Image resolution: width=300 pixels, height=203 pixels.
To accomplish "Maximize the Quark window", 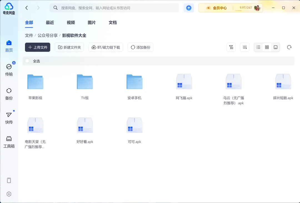I will pyautogui.click(x=283, y=8).
